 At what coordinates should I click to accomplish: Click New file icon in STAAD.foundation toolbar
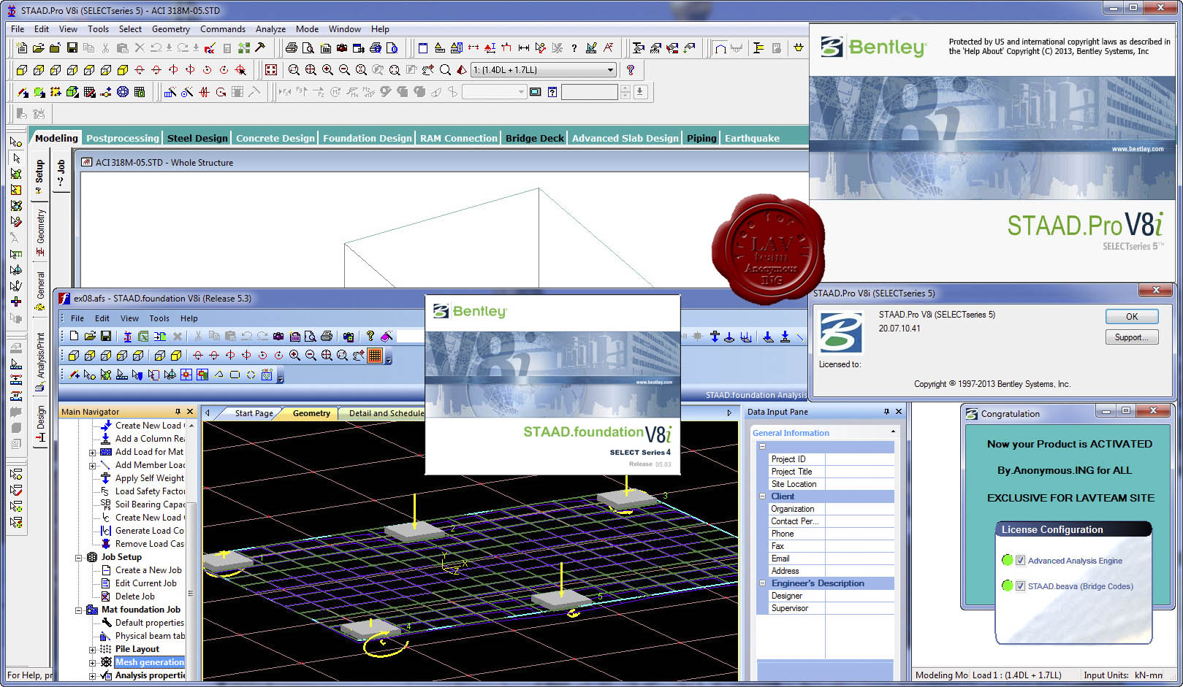click(74, 336)
